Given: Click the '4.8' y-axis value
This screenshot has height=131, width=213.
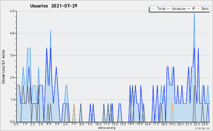Looking at the screenshot, I should pos(12,33).
